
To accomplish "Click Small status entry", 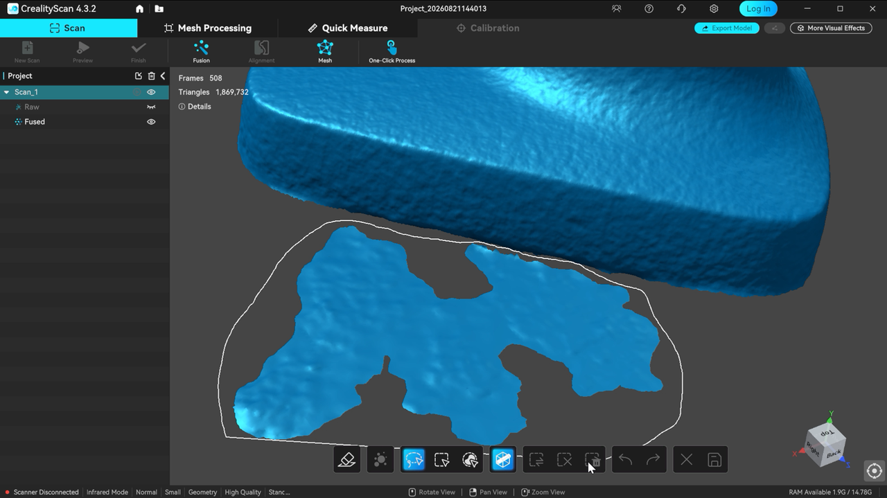I will coord(173,492).
